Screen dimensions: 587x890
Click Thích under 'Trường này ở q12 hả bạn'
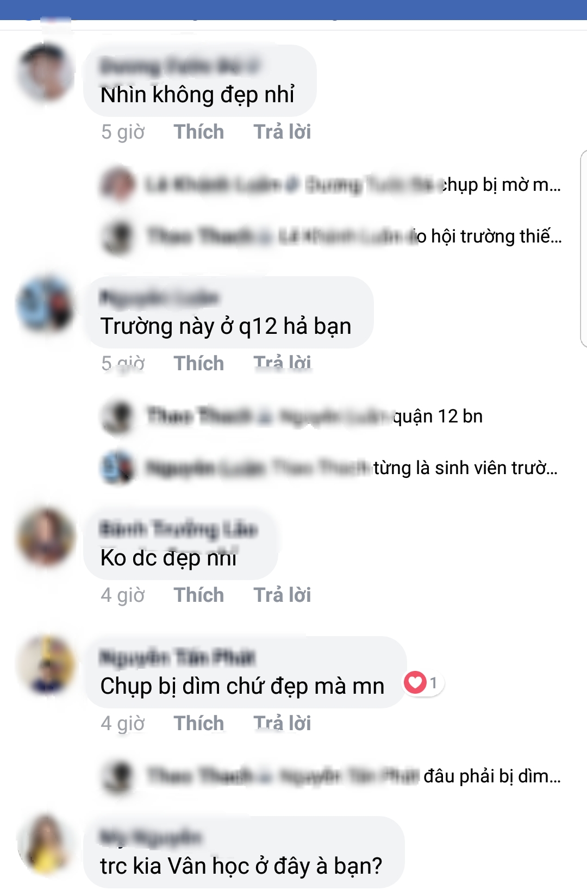click(199, 363)
